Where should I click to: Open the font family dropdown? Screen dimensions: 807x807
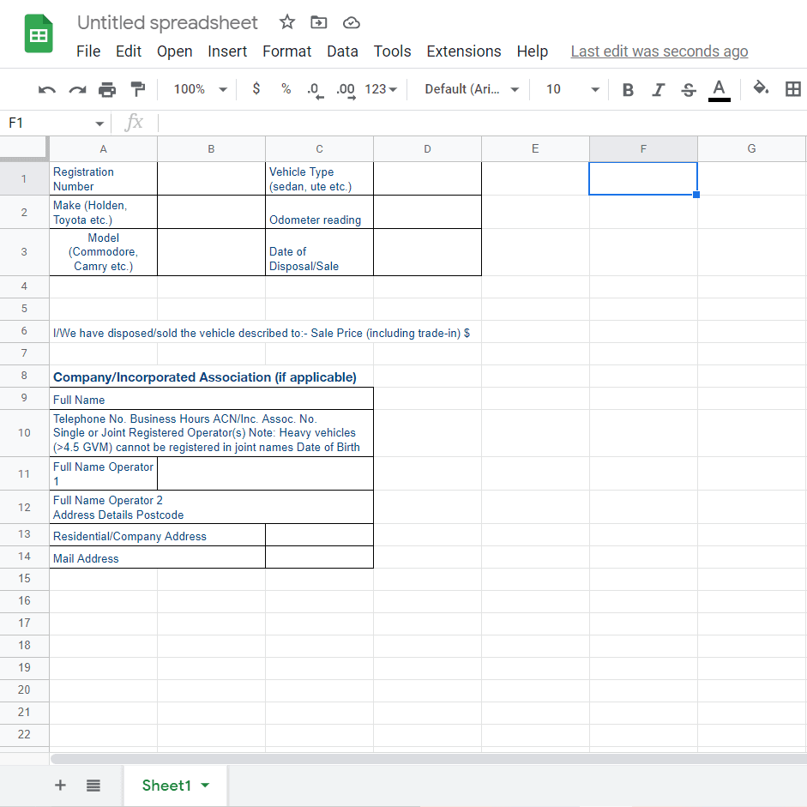[471, 89]
